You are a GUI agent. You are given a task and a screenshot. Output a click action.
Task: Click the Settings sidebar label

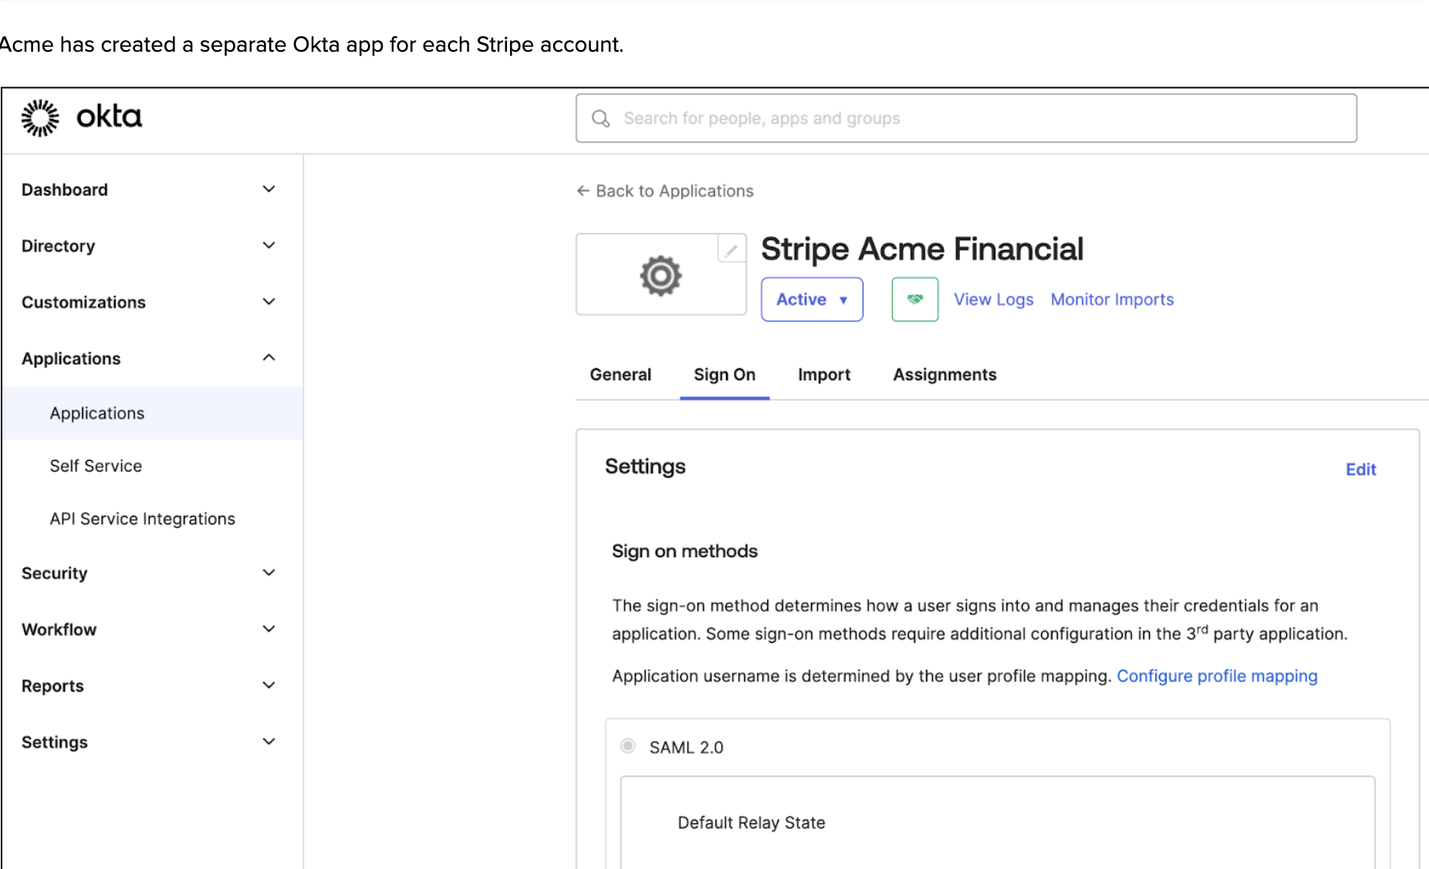pyautogui.click(x=54, y=742)
